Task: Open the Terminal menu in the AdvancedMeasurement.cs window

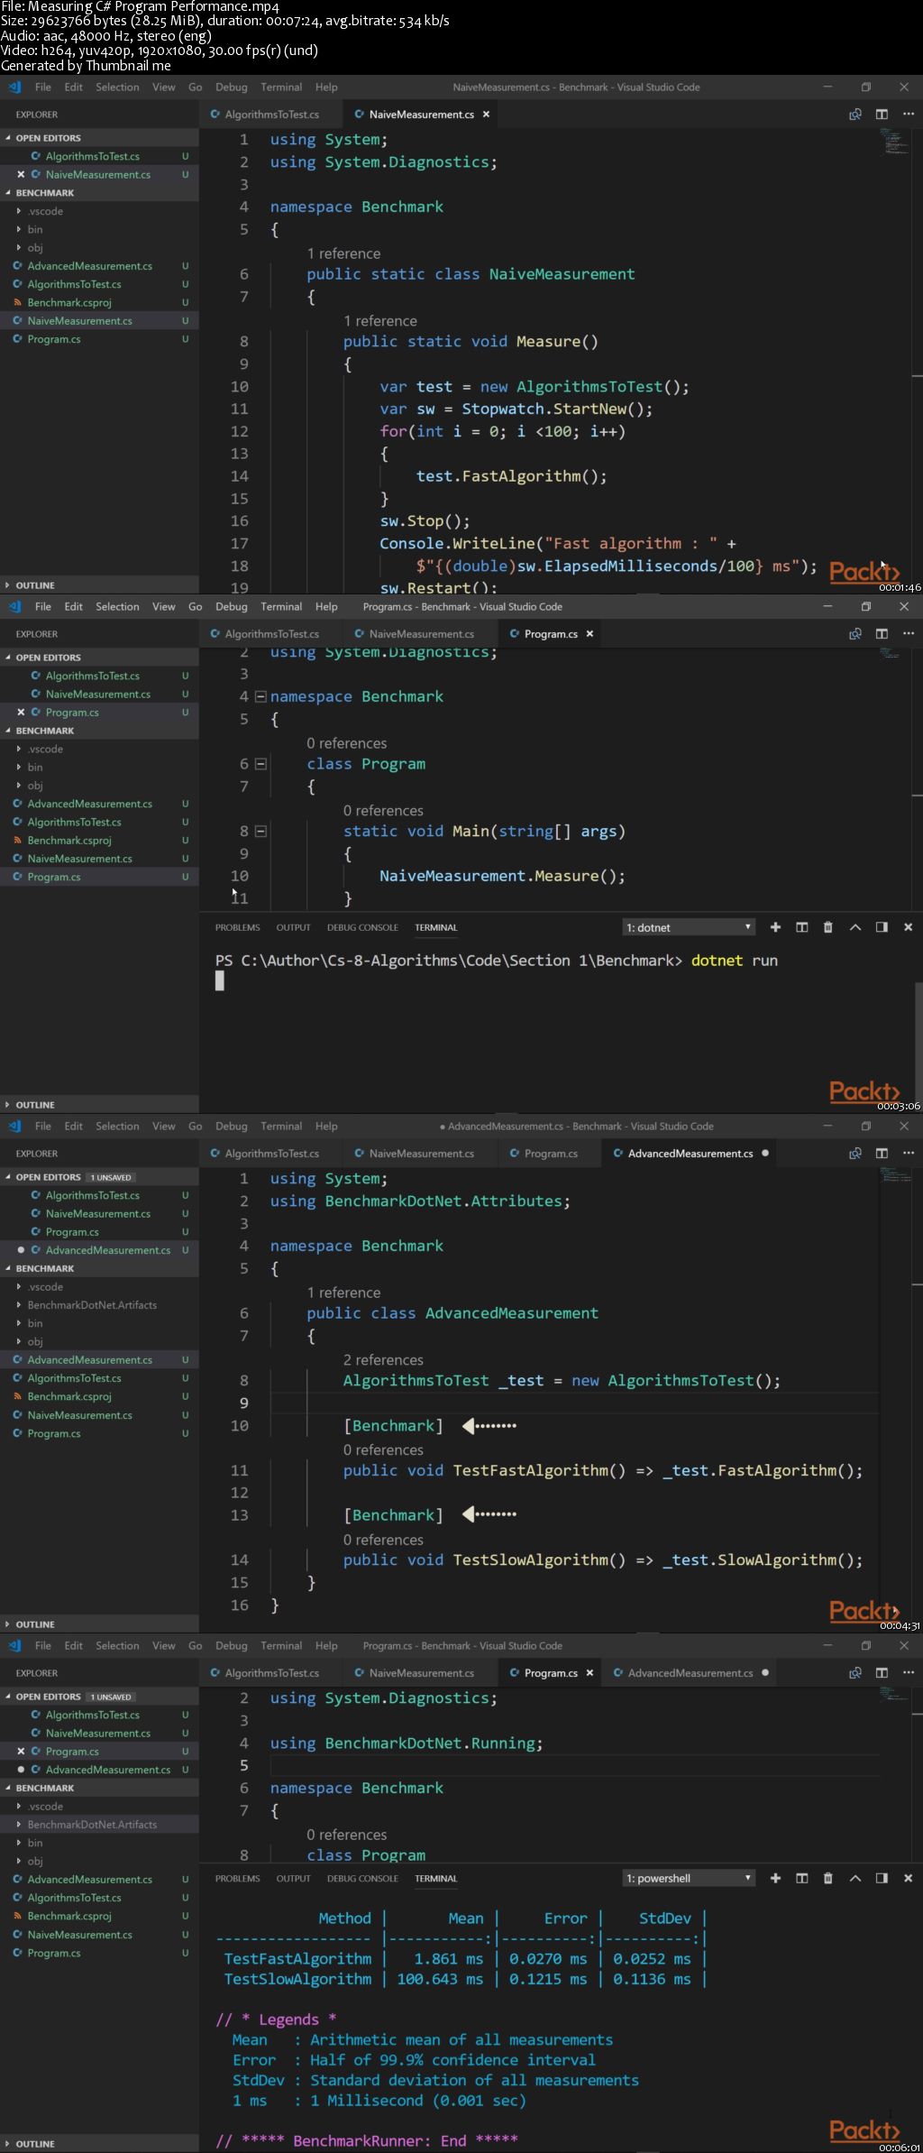Action: coord(281,1127)
